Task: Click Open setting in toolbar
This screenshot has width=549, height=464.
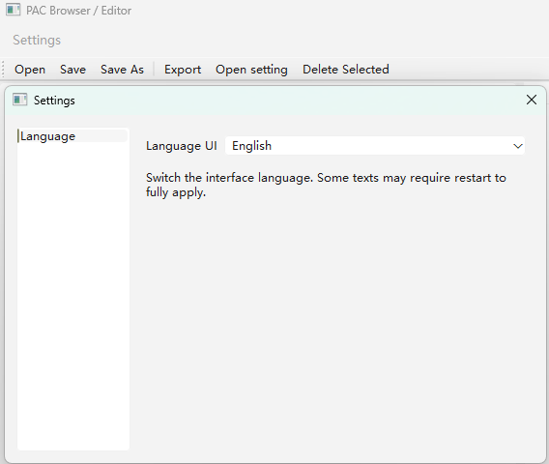Action: pyautogui.click(x=251, y=70)
